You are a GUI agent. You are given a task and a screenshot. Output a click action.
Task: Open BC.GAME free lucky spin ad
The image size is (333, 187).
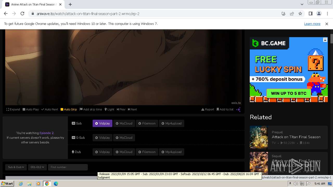[289, 70]
